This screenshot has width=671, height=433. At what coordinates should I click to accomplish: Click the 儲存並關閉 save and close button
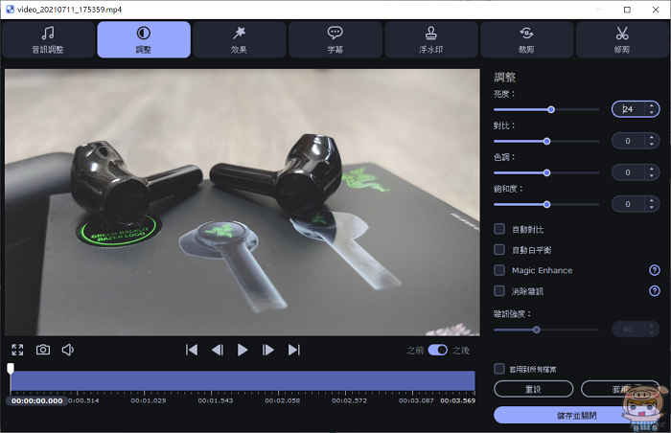point(577,415)
